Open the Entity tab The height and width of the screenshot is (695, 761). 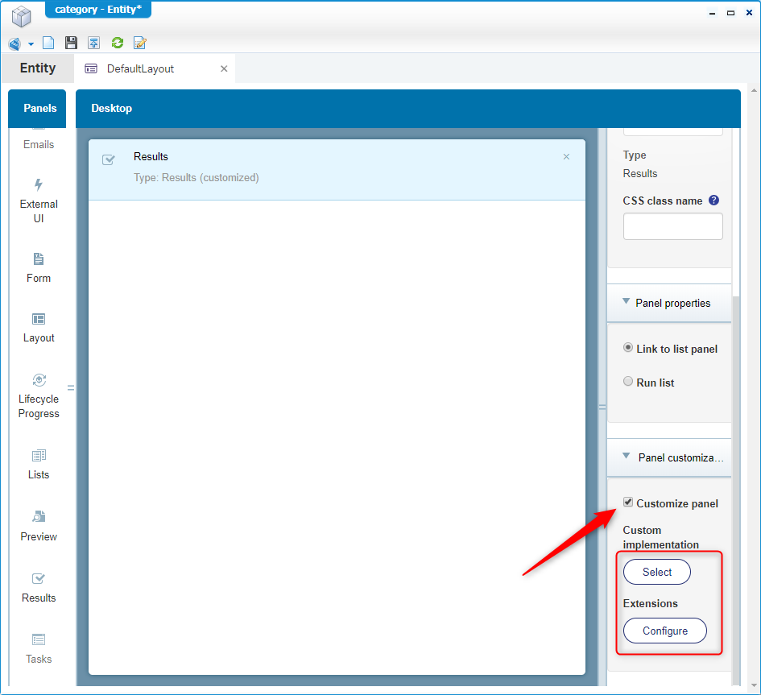pos(38,68)
